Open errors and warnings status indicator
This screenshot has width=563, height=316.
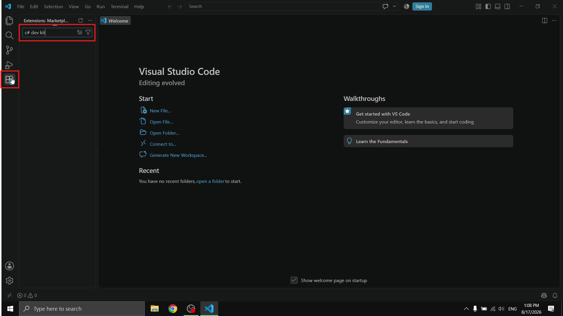[27, 296]
